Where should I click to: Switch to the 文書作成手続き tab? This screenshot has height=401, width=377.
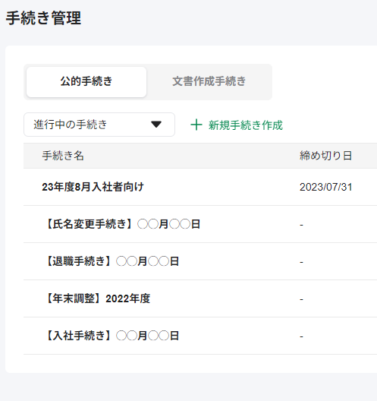pos(209,82)
